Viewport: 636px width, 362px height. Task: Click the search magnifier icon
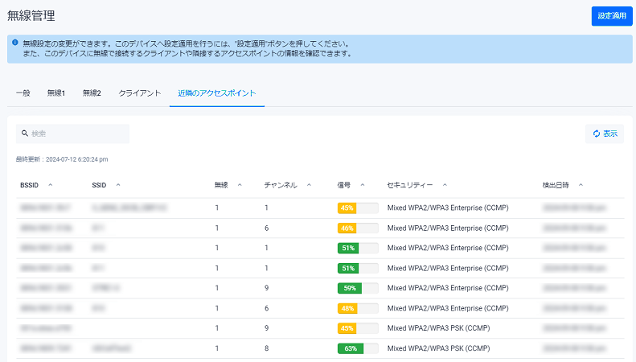coord(26,134)
